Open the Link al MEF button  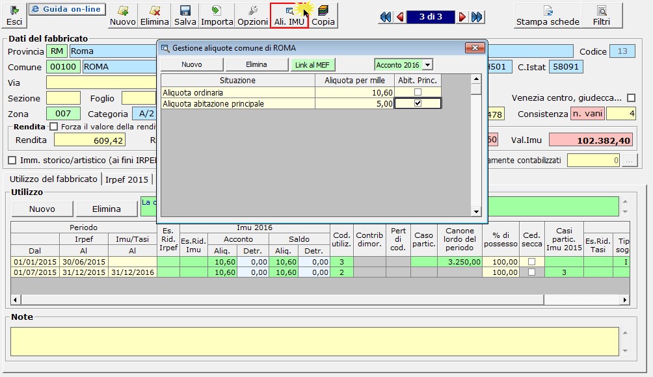coord(312,65)
